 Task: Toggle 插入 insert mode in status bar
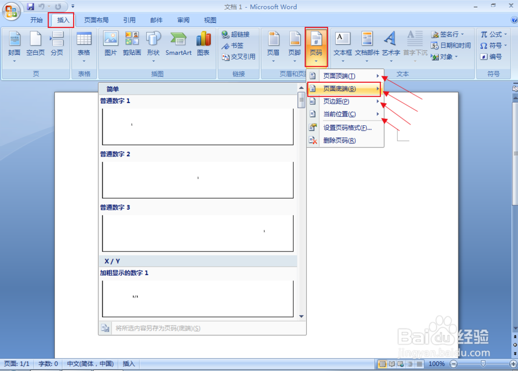pyautogui.click(x=129, y=364)
